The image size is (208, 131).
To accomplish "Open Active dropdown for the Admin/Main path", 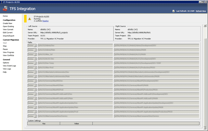I will click(32, 50).
